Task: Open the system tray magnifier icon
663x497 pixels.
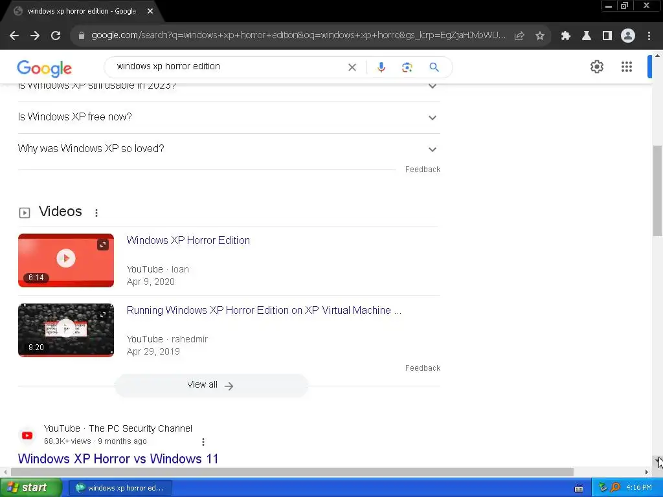Action: 615,488
